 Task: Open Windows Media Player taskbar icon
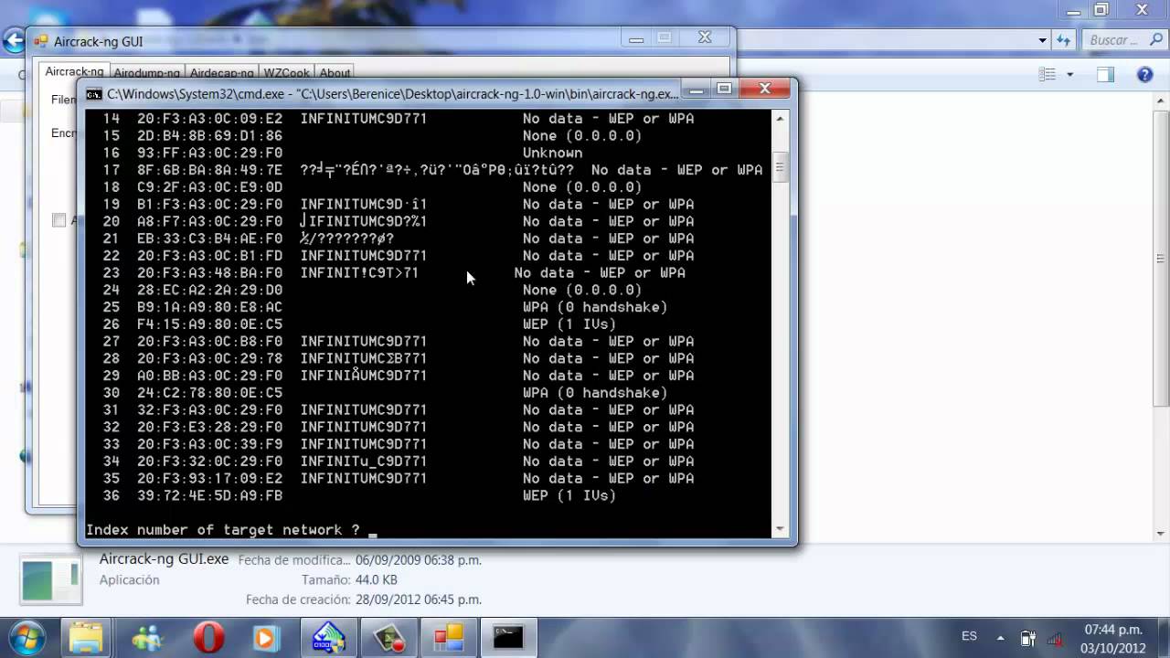pyautogui.click(x=267, y=637)
